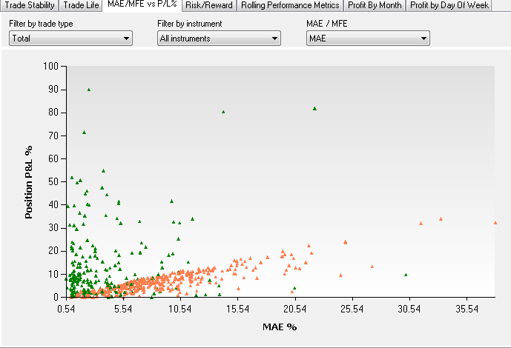Select the isolated green triangle near MAE 30.54
Viewport: 511px width, 348px height.
tap(406, 275)
